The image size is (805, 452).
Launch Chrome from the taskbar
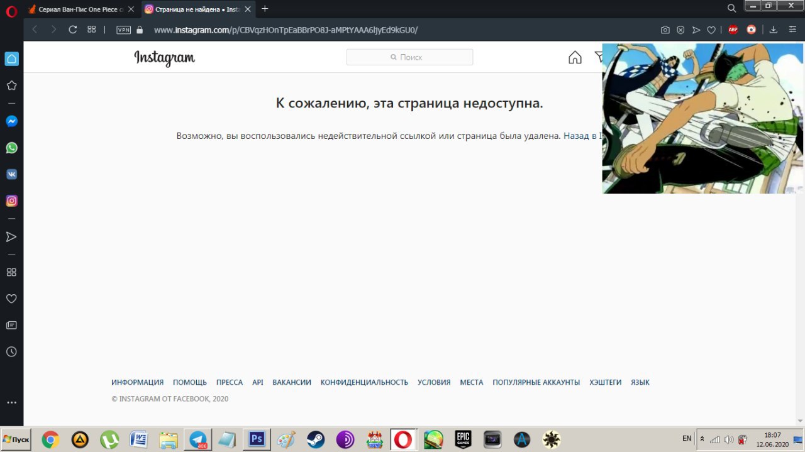[x=50, y=439]
